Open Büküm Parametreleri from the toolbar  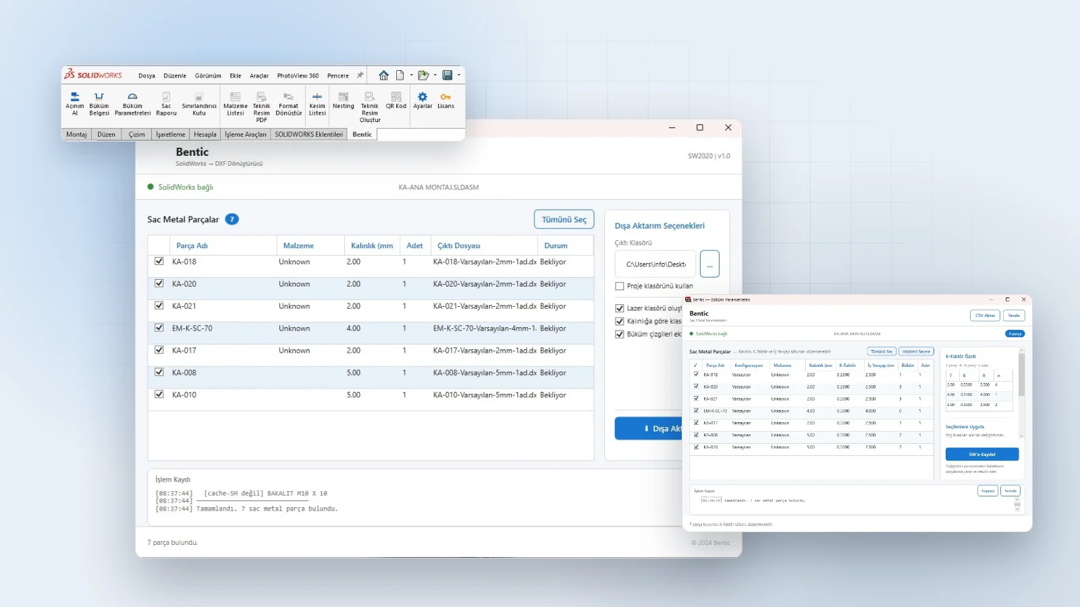pyautogui.click(x=133, y=104)
